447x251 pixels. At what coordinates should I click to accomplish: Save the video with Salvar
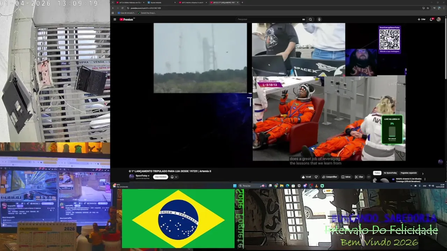346,177
